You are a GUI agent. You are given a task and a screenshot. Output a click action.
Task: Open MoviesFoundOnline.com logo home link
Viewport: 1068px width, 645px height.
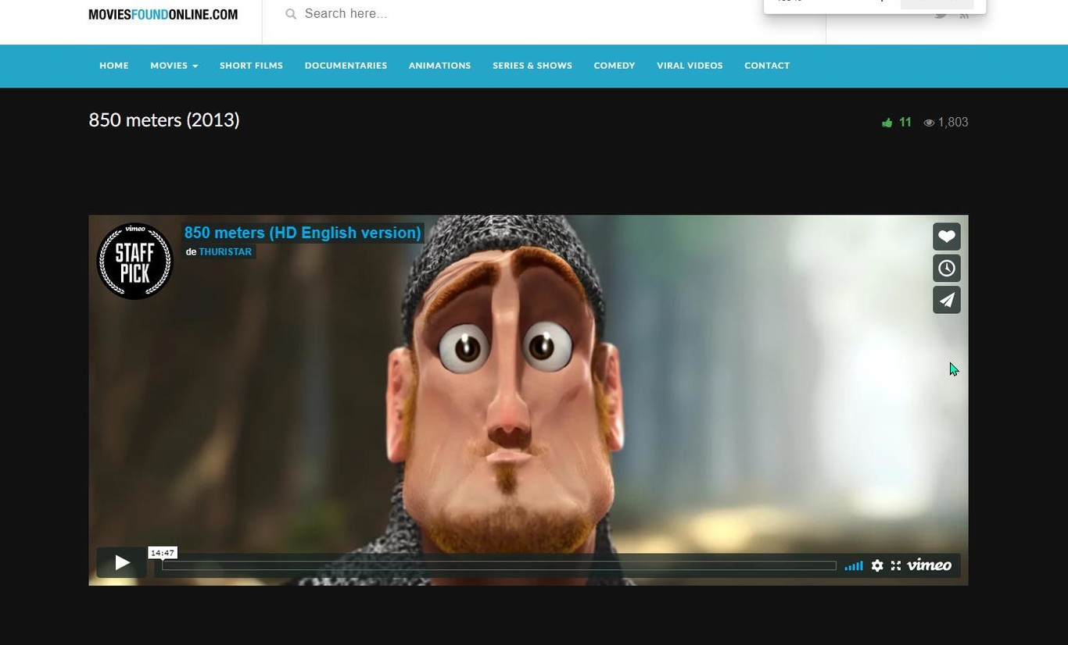163,14
